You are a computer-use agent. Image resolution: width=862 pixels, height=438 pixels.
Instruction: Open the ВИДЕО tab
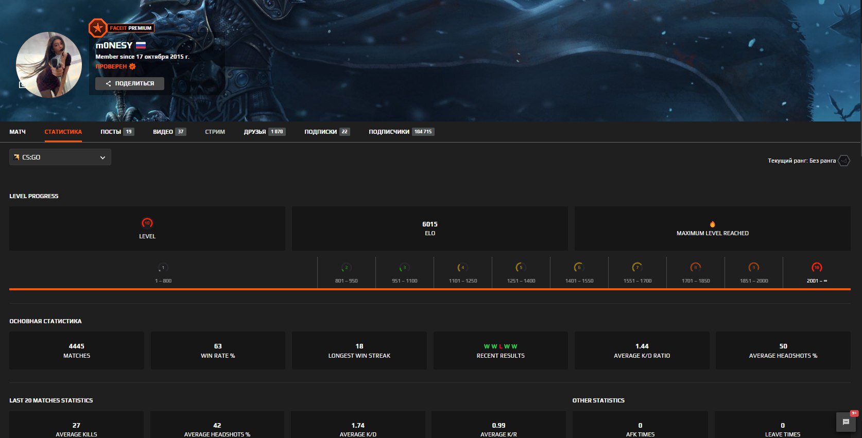[163, 132]
